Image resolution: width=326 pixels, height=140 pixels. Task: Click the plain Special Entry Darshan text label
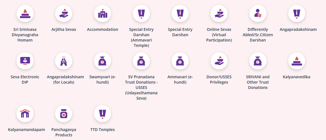(x=180, y=32)
